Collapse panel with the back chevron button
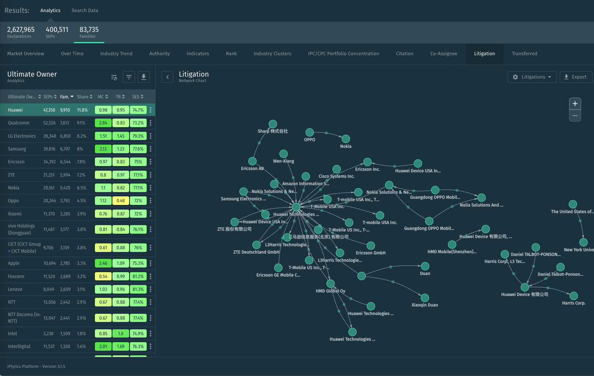 pyautogui.click(x=167, y=77)
